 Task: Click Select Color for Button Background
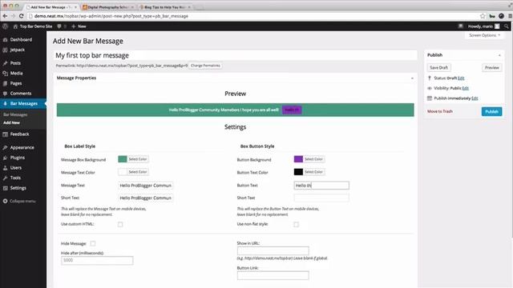click(x=313, y=159)
